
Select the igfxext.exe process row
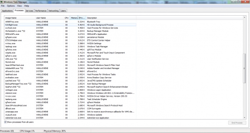70,102
